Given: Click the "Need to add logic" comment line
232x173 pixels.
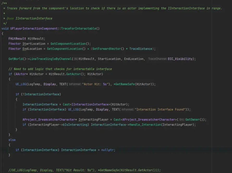Looking at the screenshot, I should (x=60, y=69).
